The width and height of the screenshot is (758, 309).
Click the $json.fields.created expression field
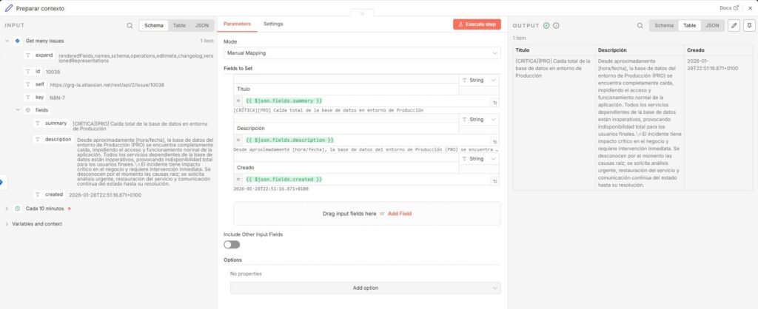point(366,180)
